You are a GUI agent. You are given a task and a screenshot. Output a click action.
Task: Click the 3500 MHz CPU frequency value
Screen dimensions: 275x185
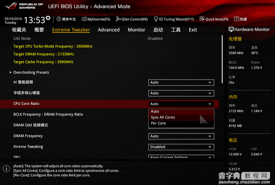(236, 53)
